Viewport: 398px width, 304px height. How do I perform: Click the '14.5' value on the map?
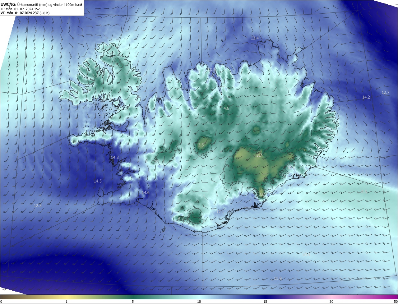point(98,181)
